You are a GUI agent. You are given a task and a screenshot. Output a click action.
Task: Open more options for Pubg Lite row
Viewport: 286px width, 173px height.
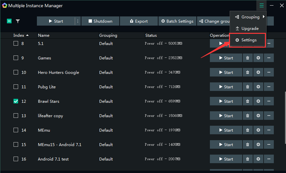269,87
